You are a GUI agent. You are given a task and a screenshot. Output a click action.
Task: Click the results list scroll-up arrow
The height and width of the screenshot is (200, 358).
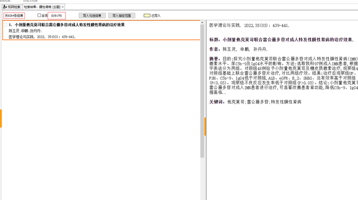pyautogui.click(x=202, y=22)
